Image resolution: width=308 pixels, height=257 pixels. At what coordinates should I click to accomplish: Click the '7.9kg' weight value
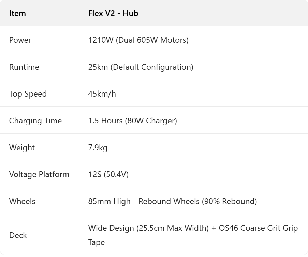click(98, 148)
